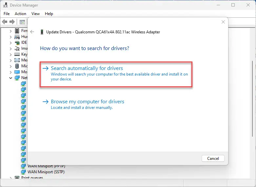256x187 pixels.
Task: Click the show/hide console tree toolbar icon
Action: [x=22, y=22]
